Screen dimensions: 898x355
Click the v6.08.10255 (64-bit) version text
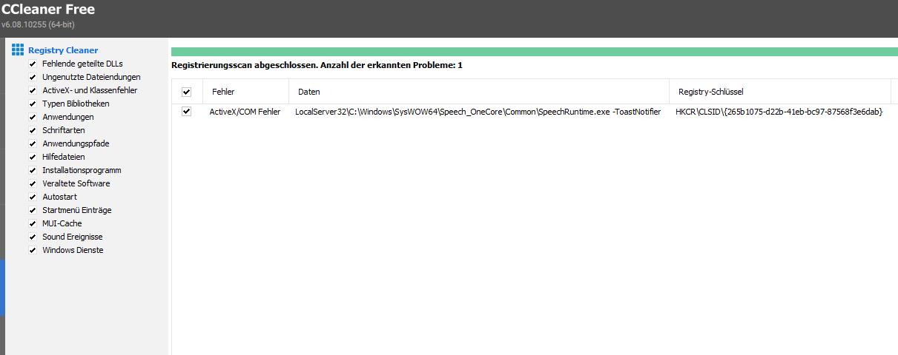38,24
